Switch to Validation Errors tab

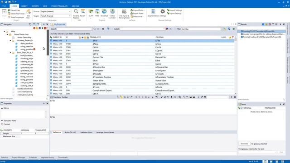coord(86,132)
